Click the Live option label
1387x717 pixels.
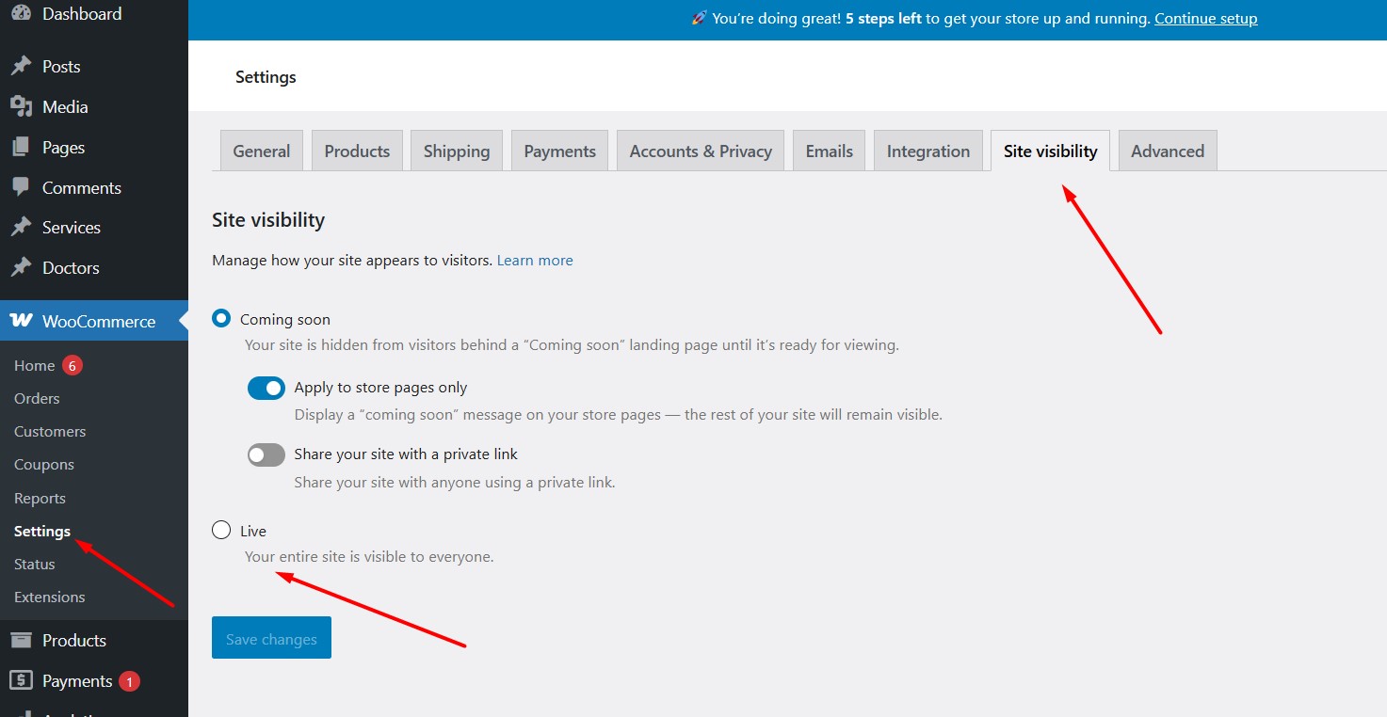pos(253,531)
